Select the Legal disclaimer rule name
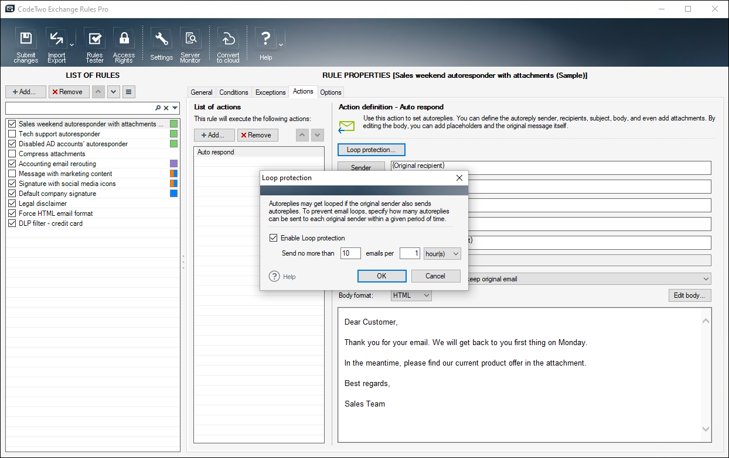 [43, 204]
